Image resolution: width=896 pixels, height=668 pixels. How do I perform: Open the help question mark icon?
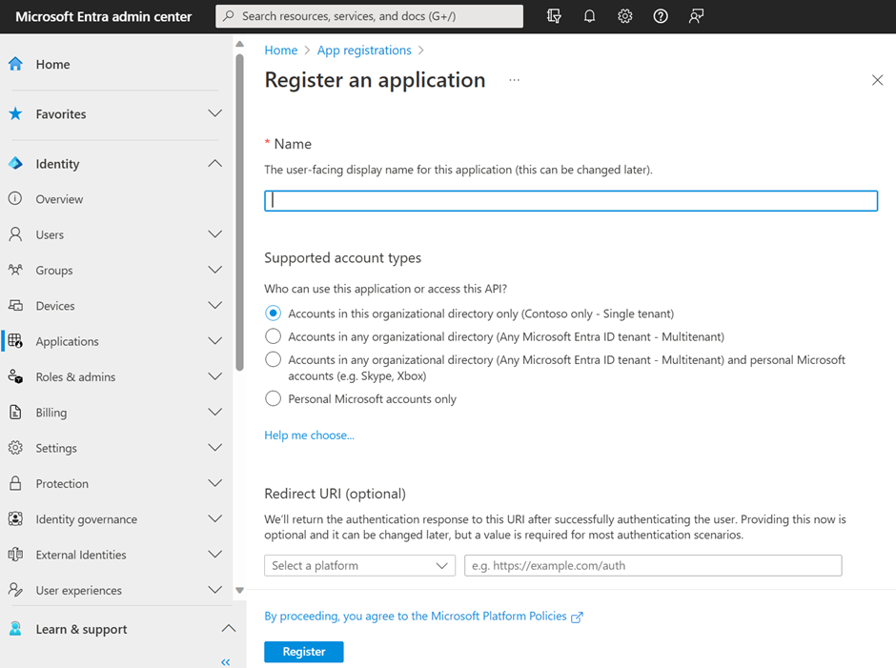pos(660,16)
